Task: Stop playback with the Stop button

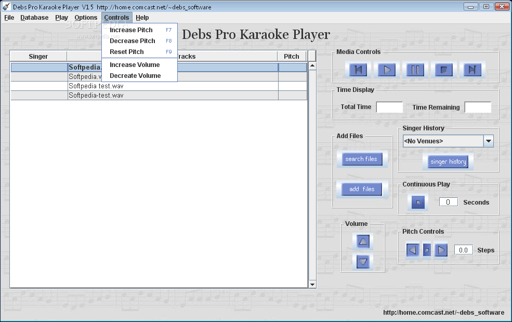Action: click(x=444, y=70)
